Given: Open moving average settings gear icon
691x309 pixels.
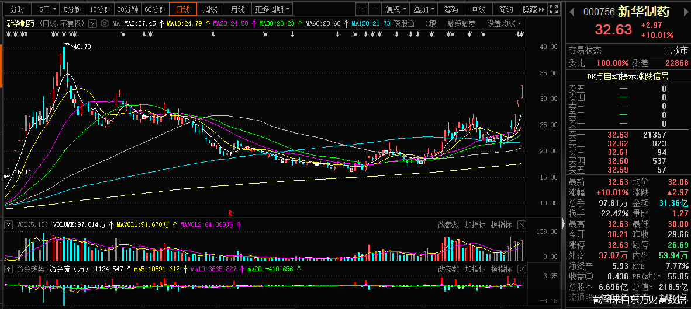Looking at the screenshot, I should (x=105, y=23).
